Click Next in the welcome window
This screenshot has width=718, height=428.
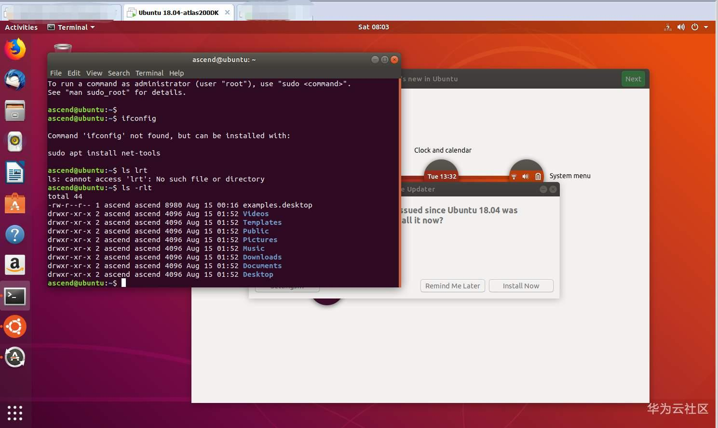click(633, 79)
